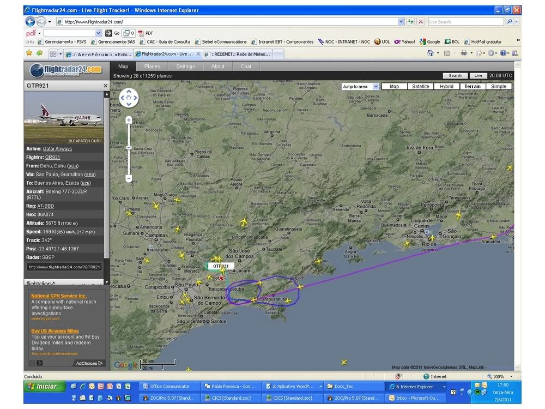Click the Iniciar start button
The height and width of the screenshot is (409, 545).
43,386
